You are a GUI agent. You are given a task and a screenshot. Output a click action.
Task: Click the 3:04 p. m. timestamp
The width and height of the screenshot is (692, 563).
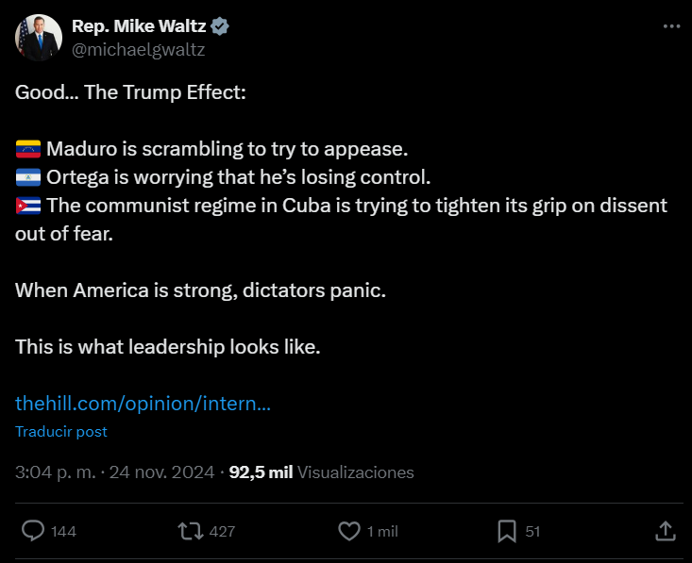pos(57,472)
